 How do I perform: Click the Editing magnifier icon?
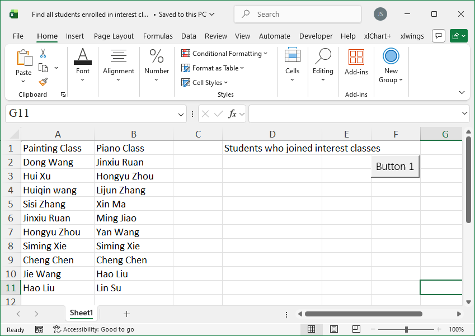tap(323, 57)
